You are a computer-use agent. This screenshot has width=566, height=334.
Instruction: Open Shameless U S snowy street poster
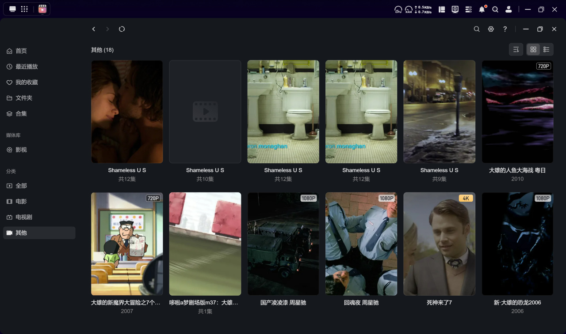pyautogui.click(x=440, y=112)
